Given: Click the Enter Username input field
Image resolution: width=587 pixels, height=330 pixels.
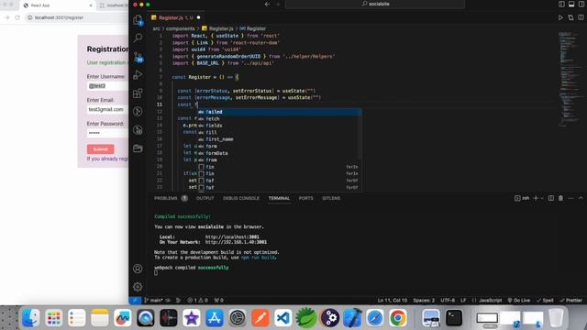Looking at the screenshot, I should coord(108,85).
